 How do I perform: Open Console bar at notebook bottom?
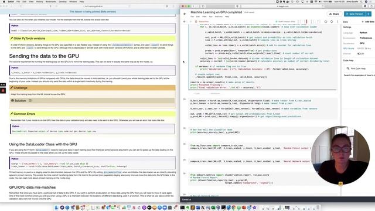click(x=277, y=199)
